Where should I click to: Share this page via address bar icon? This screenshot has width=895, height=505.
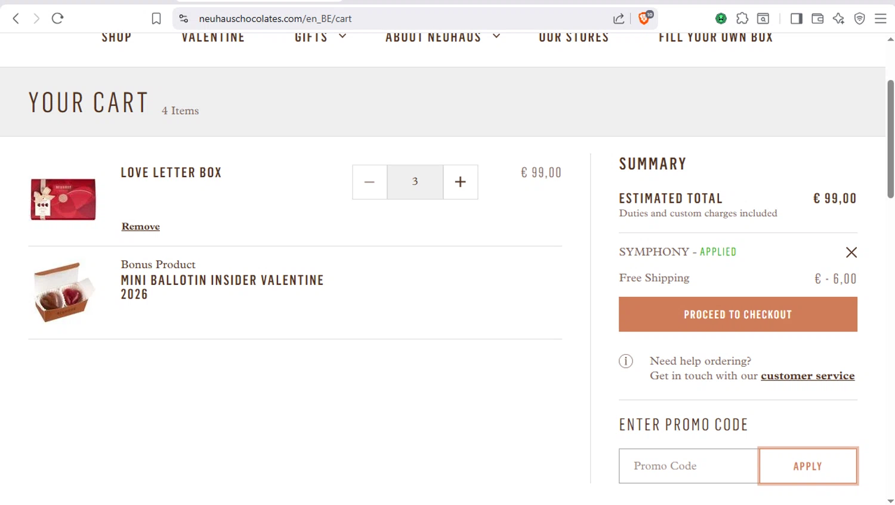pyautogui.click(x=619, y=18)
